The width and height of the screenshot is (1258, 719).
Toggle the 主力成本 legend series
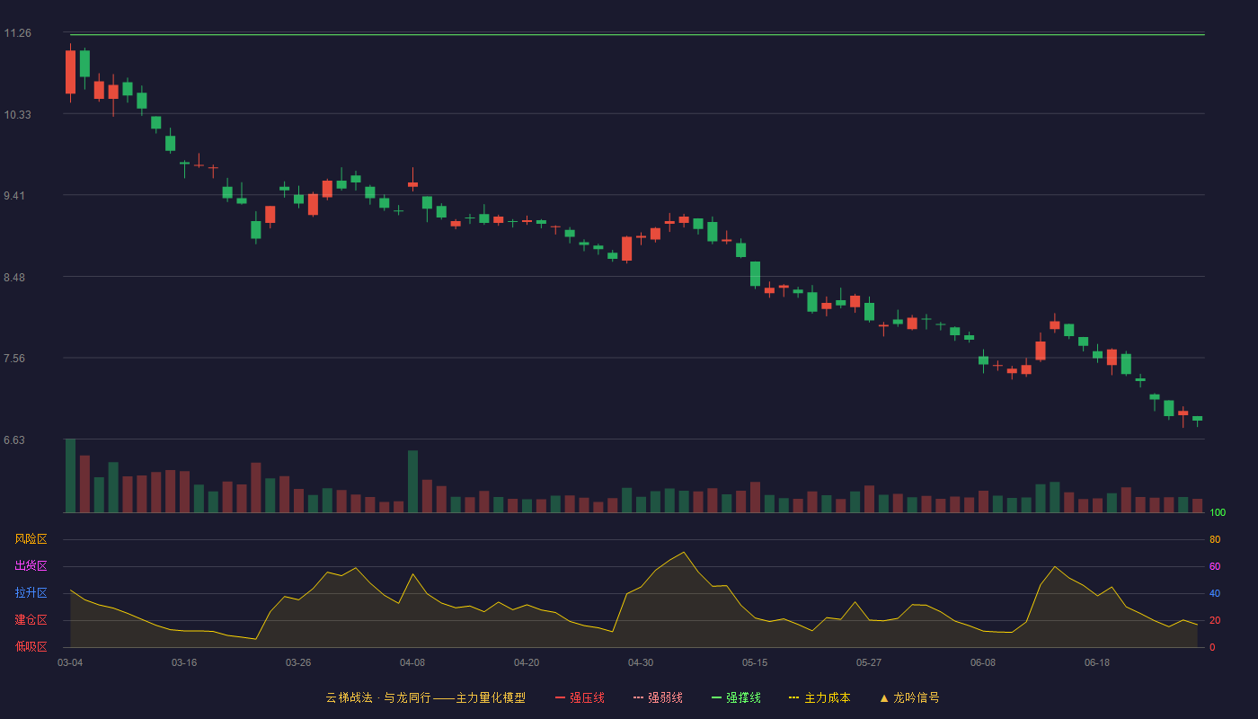[x=819, y=697]
